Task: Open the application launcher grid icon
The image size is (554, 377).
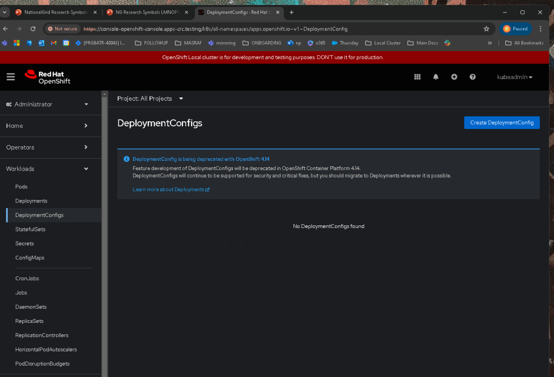Action: pyautogui.click(x=418, y=77)
